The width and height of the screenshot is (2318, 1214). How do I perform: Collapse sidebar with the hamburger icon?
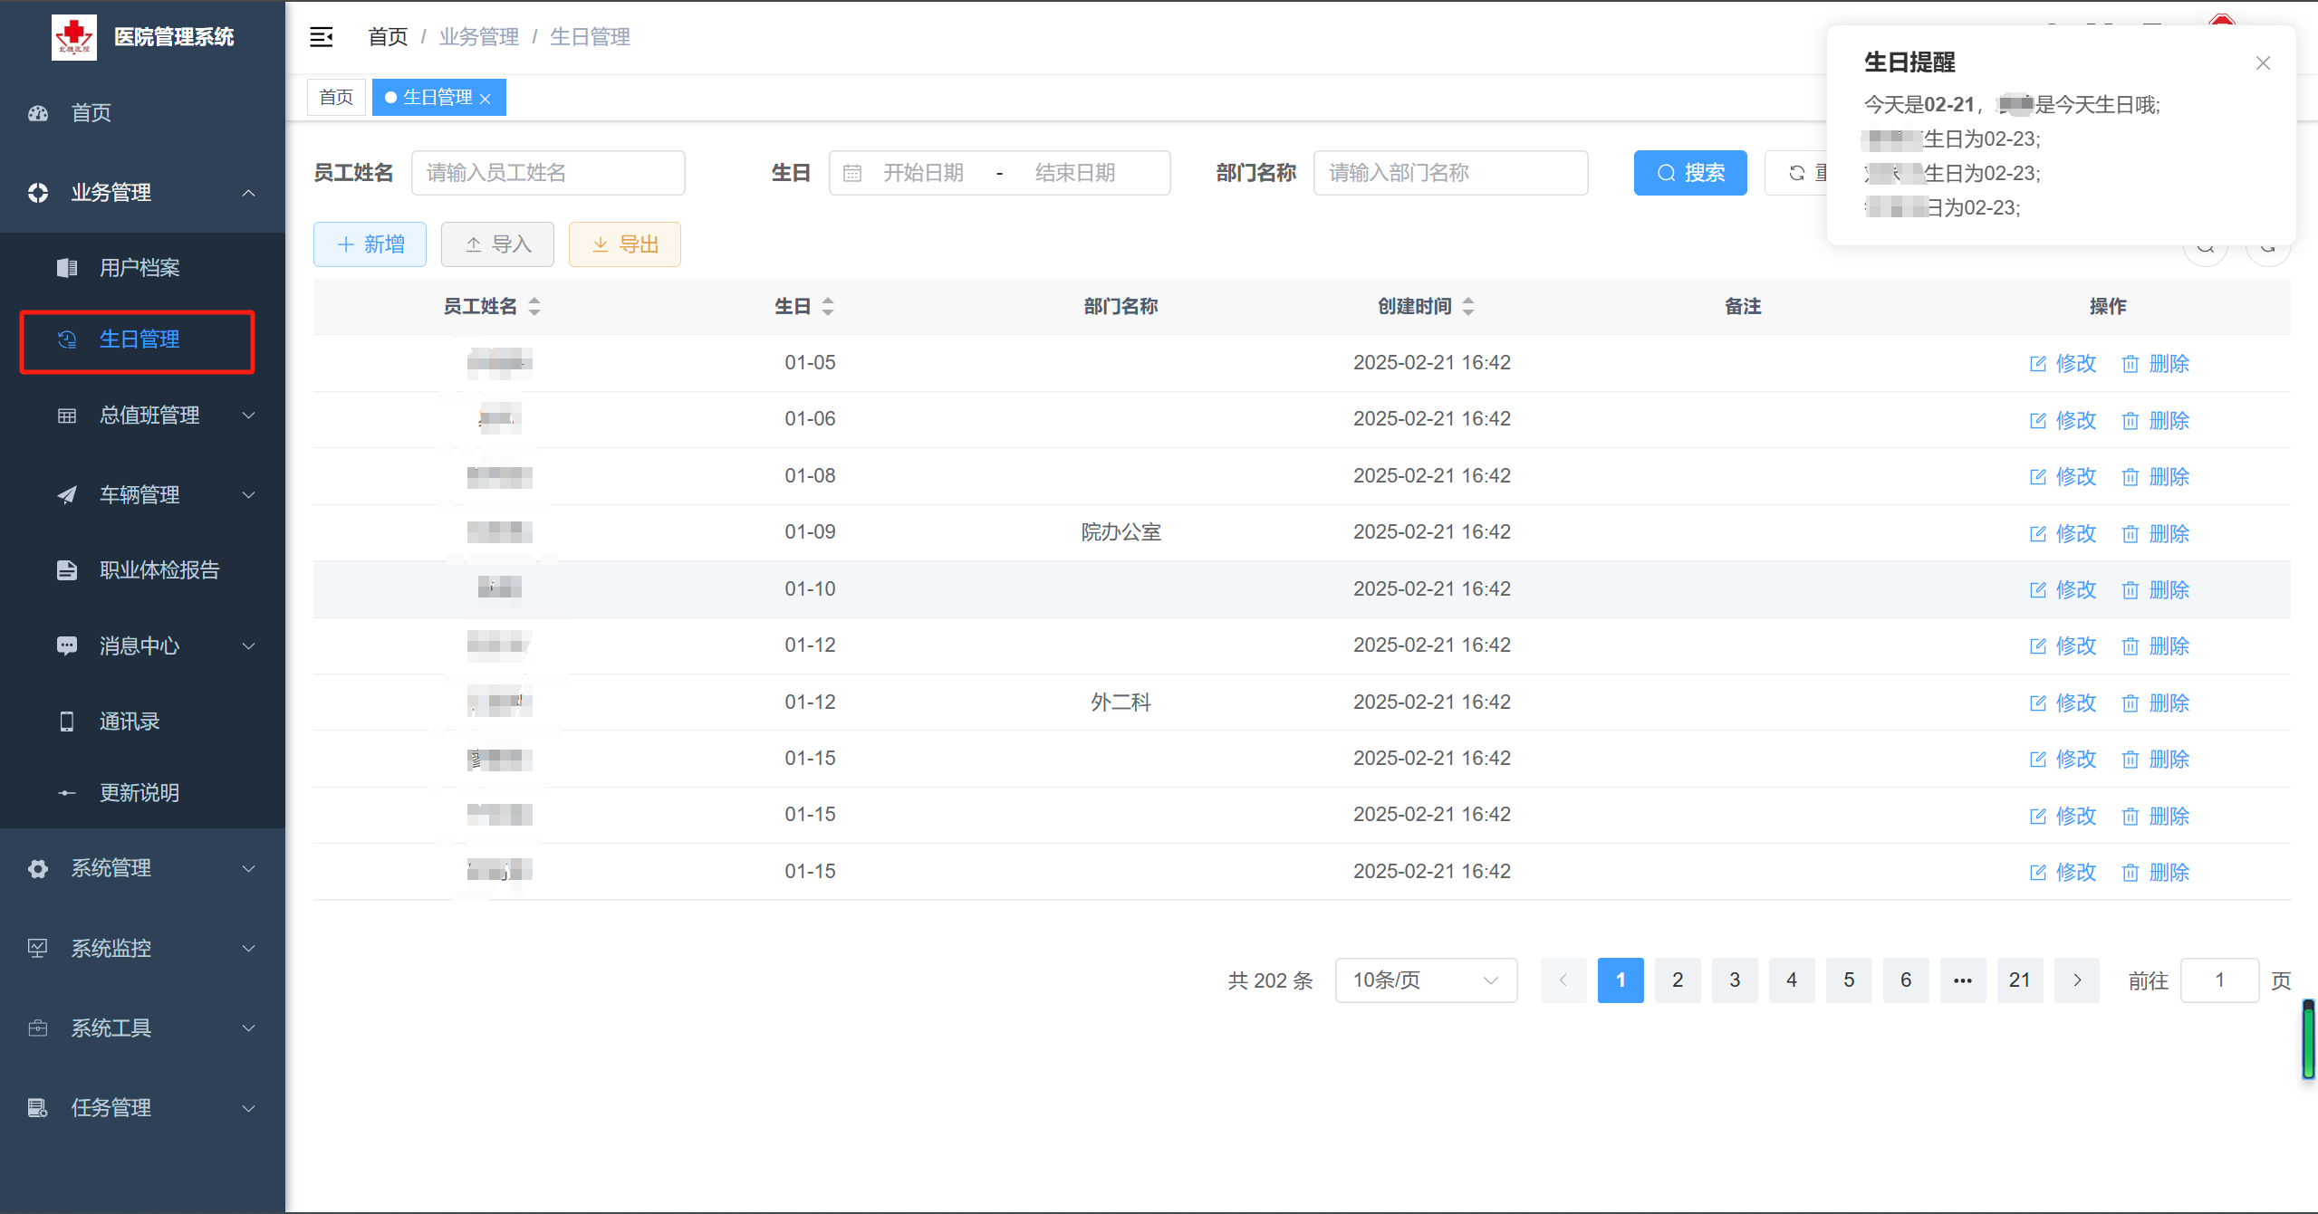322,37
